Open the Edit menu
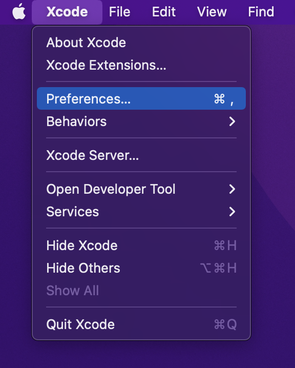Image resolution: width=295 pixels, height=368 pixels. click(164, 12)
